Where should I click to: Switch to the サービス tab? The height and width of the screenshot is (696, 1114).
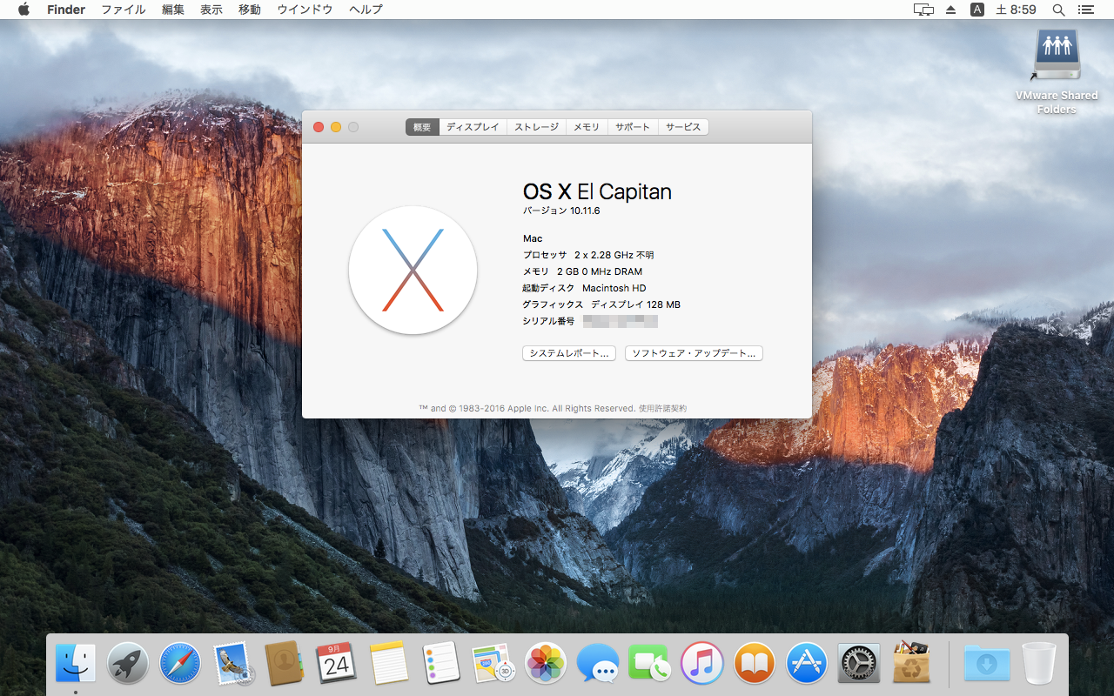pyautogui.click(x=683, y=127)
